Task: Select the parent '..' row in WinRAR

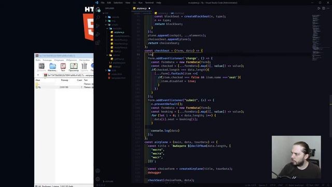Action: [x=64, y=84]
